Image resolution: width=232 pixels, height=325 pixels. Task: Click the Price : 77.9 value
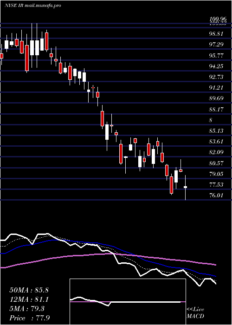(30, 318)
